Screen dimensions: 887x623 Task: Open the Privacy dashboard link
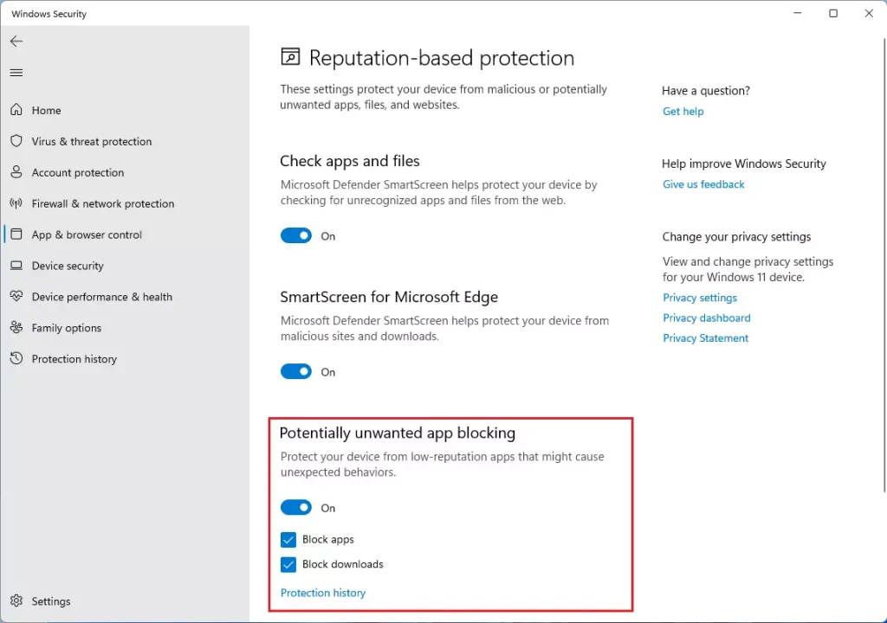pyautogui.click(x=706, y=318)
